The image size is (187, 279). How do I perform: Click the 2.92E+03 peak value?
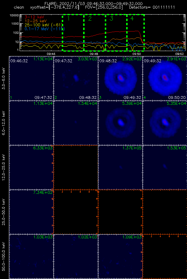click(132, 59)
